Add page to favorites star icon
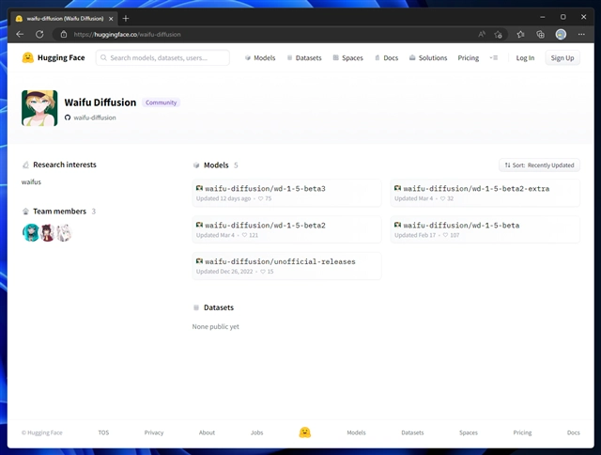This screenshot has height=455, width=601. tap(498, 35)
